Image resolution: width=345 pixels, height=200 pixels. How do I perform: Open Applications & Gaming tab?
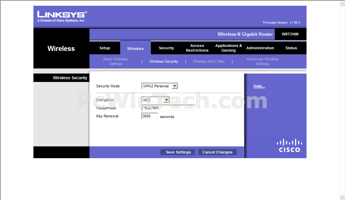coord(229,48)
